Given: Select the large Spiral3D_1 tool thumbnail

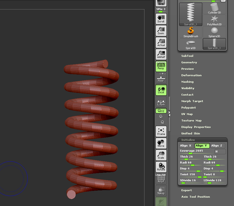Looking at the screenshot, I should click(191, 14).
